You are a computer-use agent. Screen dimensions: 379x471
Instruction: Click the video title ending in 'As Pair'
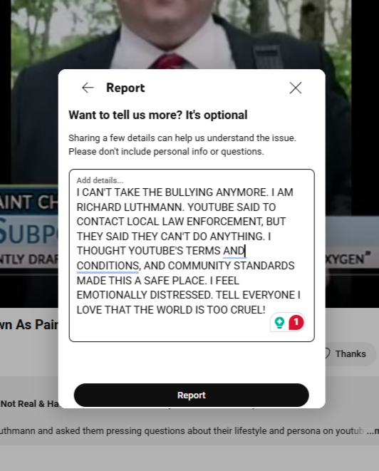coord(29,324)
